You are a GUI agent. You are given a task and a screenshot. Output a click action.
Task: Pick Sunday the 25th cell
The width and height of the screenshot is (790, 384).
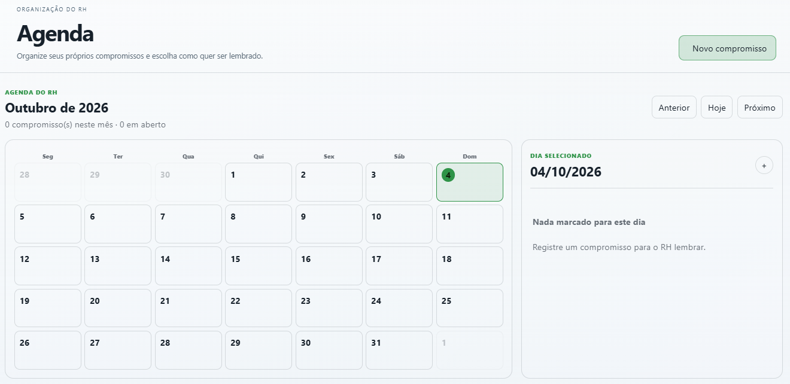[470, 308]
